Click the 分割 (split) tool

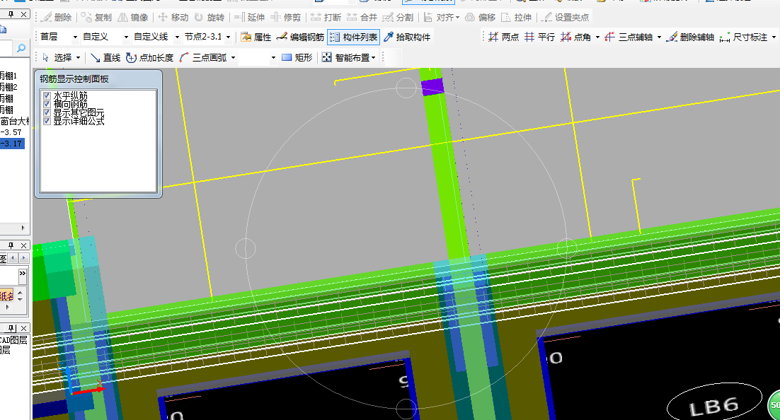398,18
